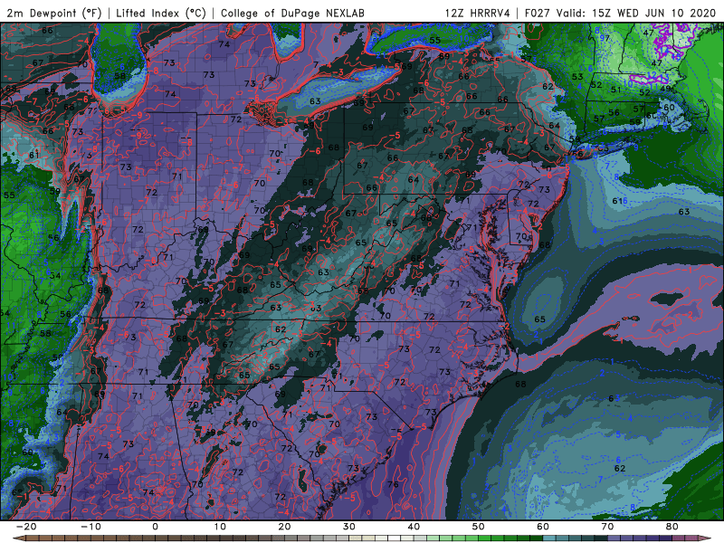Click the 70 label on the color scale
The width and height of the screenshot is (724, 543).
(x=607, y=527)
